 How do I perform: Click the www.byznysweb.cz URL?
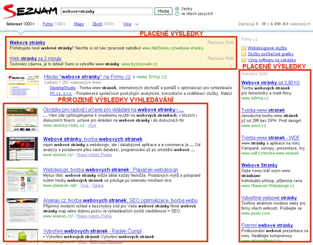[x=139, y=65]
